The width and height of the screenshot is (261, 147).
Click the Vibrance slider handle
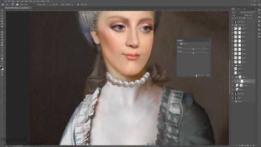(x=193, y=49)
